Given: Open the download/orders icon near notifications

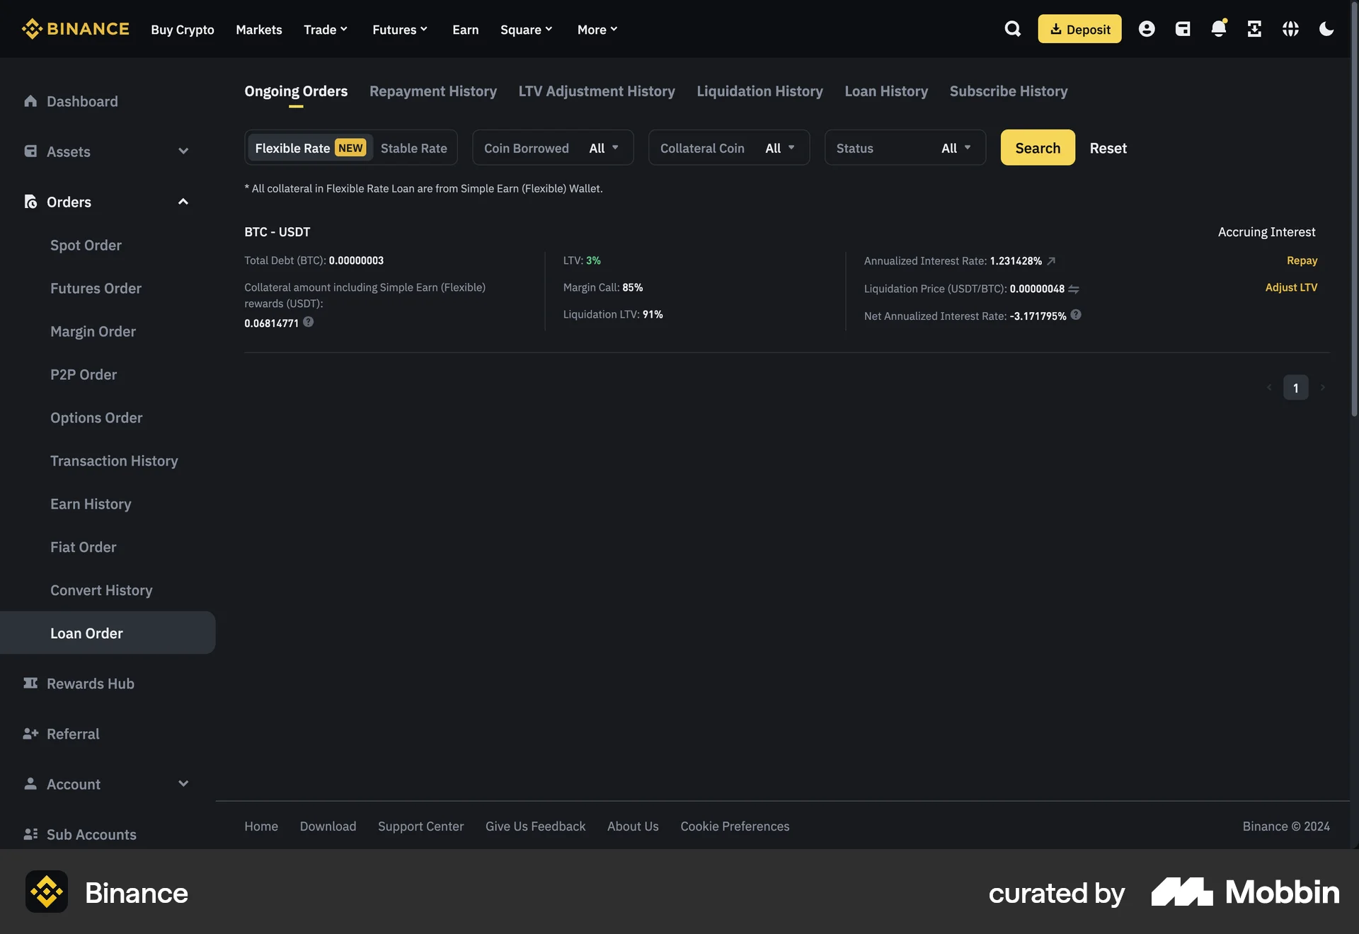Looking at the screenshot, I should click(1255, 29).
